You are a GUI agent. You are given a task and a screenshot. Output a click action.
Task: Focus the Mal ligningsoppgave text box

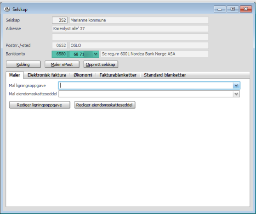(146, 85)
